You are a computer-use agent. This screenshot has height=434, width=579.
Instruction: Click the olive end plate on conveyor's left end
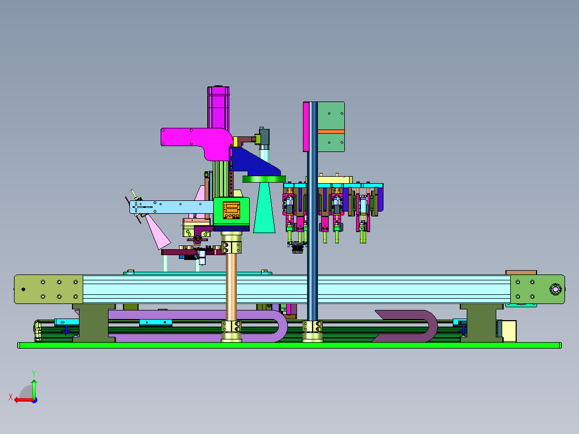(x=48, y=290)
